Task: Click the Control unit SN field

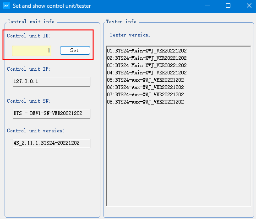Action: [x=51, y=114]
